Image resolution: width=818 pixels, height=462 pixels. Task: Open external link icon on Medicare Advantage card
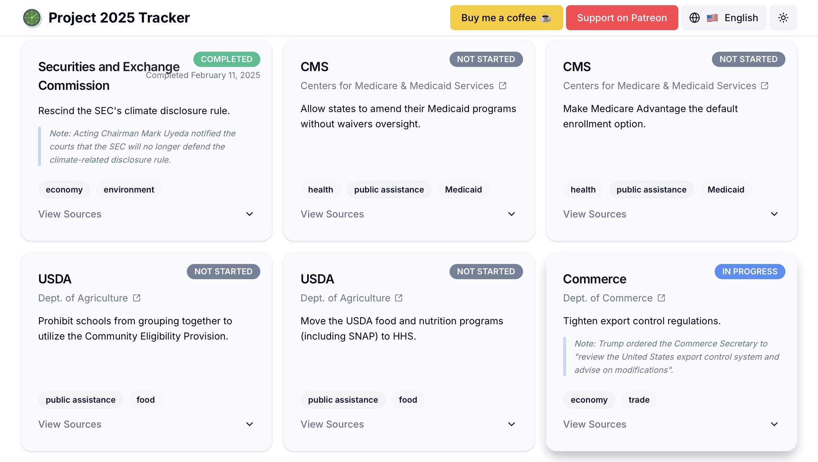click(765, 86)
